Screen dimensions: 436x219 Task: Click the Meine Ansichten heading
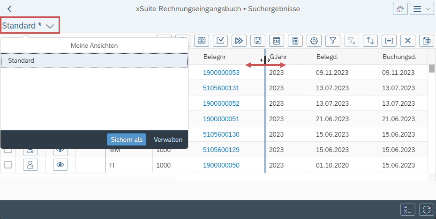pyautogui.click(x=94, y=45)
